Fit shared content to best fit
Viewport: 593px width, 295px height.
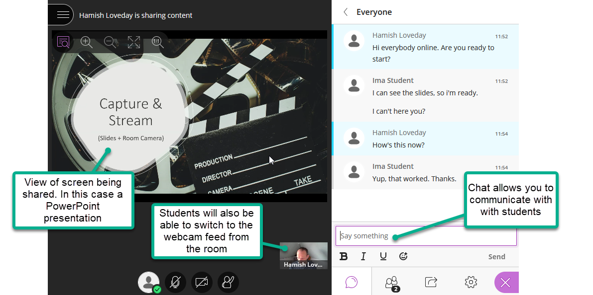point(134,42)
